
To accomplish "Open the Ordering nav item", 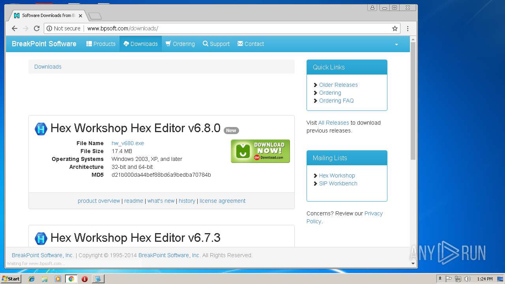I will pyautogui.click(x=180, y=44).
